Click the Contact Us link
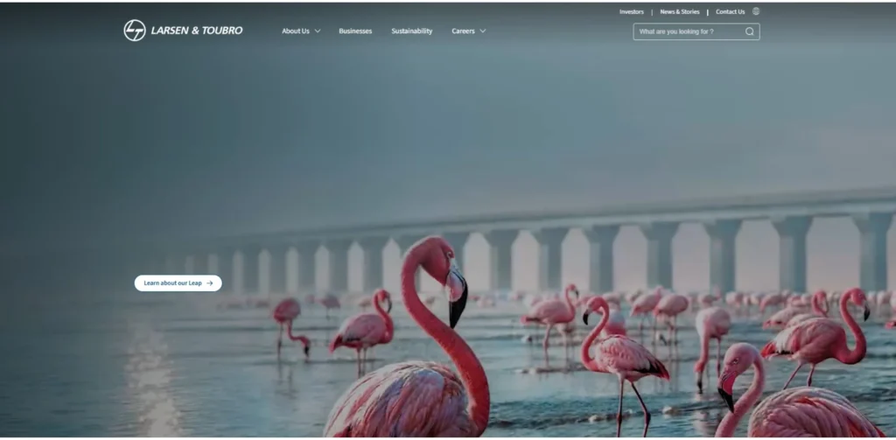The height and width of the screenshot is (440, 896). pos(730,12)
